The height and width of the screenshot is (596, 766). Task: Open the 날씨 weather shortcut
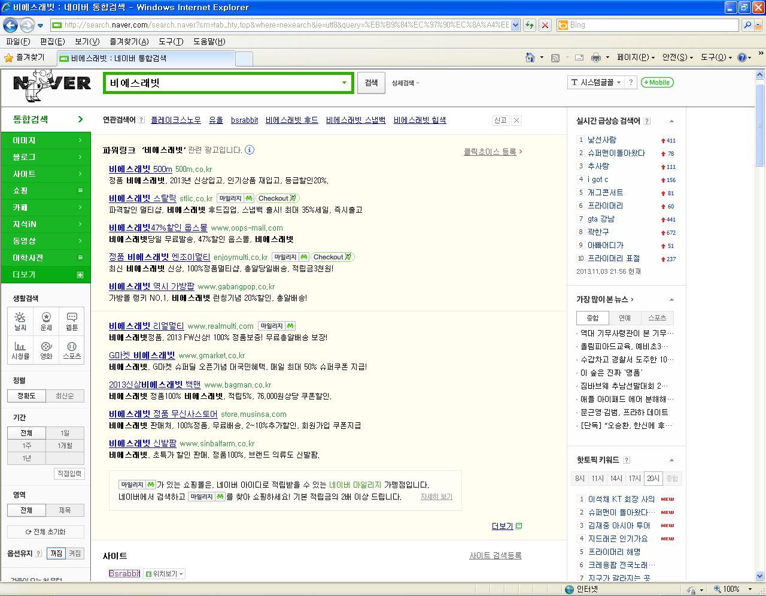click(20, 322)
